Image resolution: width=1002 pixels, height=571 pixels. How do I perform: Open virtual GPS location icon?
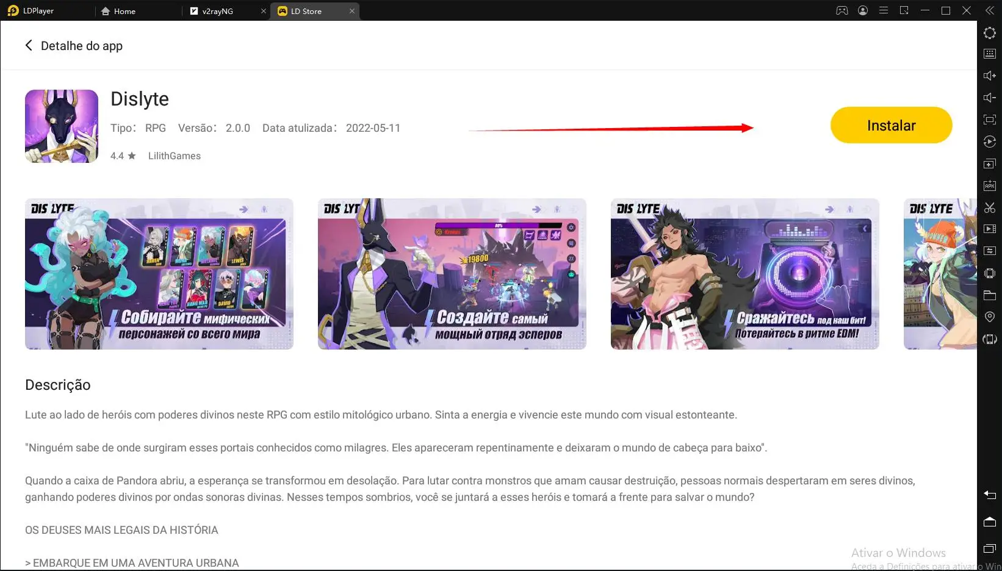click(990, 317)
